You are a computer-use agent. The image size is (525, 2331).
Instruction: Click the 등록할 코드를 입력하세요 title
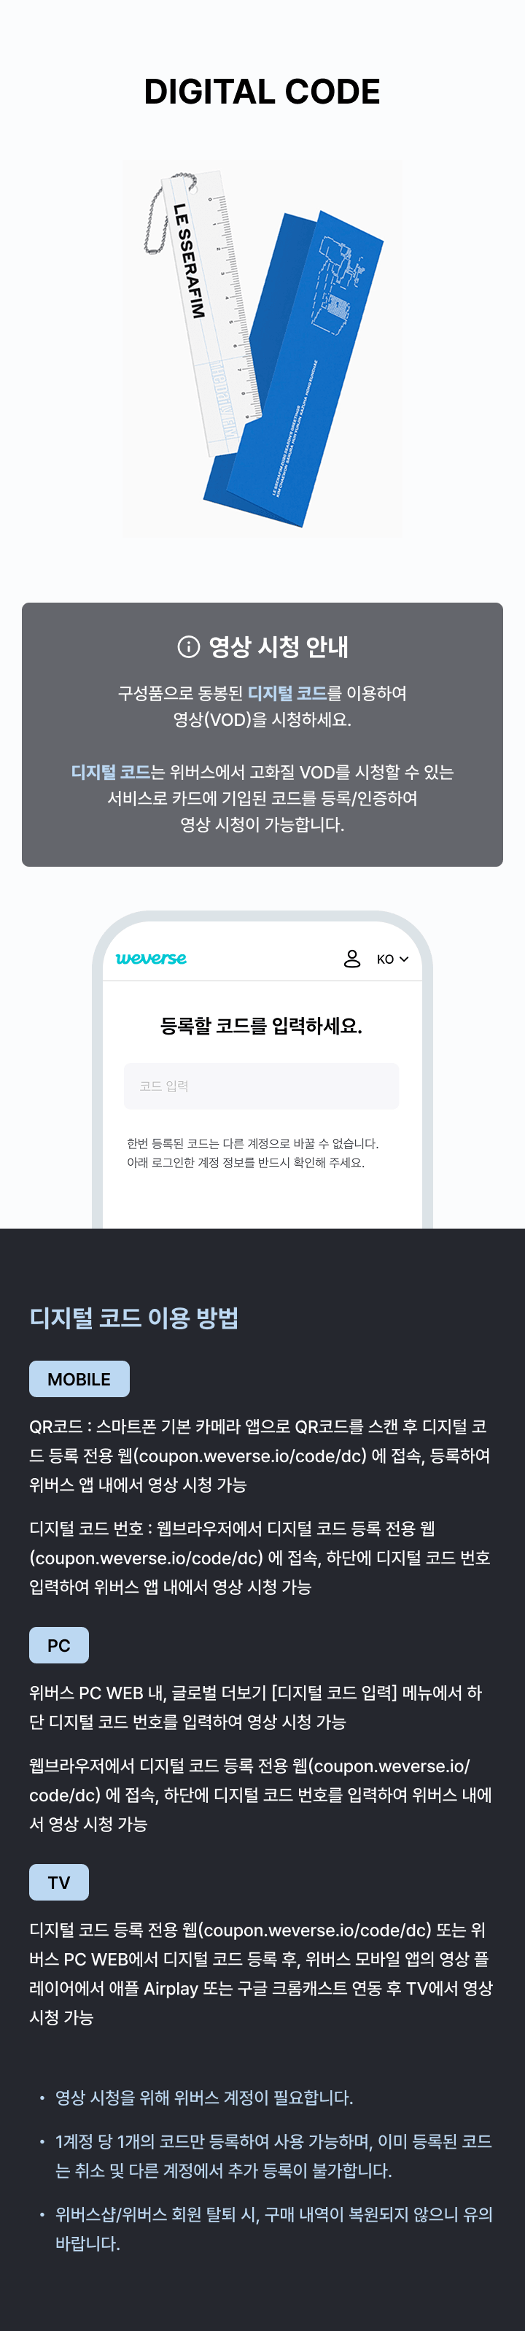tap(261, 1026)
